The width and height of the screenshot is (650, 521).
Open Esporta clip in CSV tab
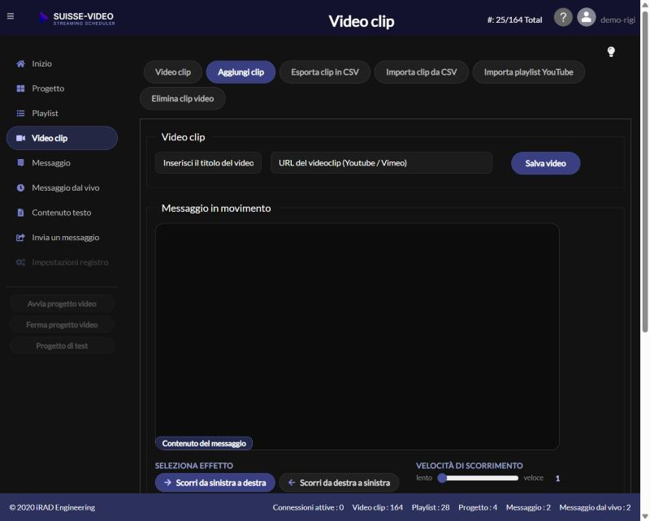click(325, 72)
